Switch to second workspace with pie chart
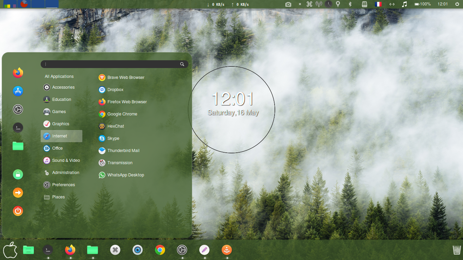The width and height of the screenshot is (463, 260). [23, 4]
